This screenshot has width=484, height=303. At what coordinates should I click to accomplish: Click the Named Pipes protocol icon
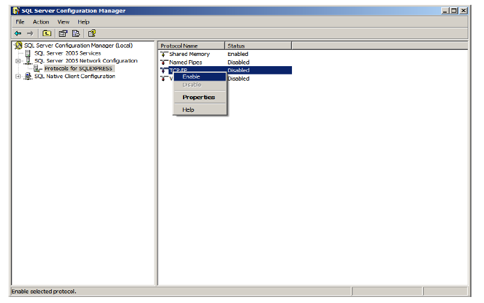pos(164,63)
